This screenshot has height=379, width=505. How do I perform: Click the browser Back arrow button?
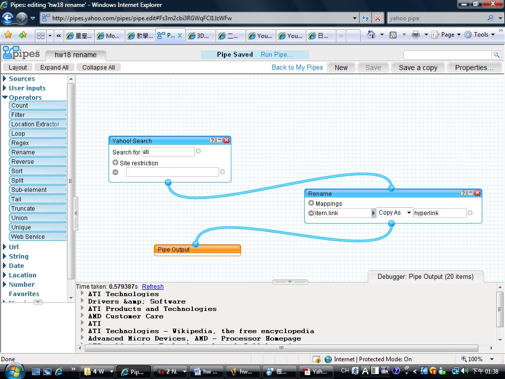(8, 18)
